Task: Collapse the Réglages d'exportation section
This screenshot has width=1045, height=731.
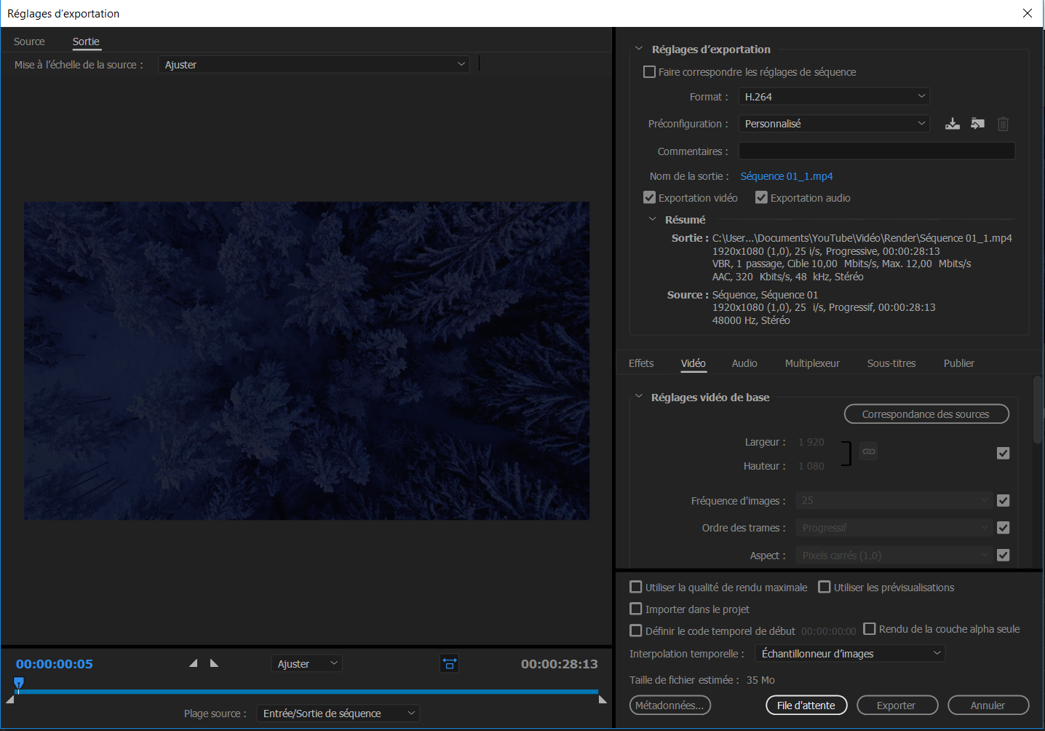Action: (639, 49)
